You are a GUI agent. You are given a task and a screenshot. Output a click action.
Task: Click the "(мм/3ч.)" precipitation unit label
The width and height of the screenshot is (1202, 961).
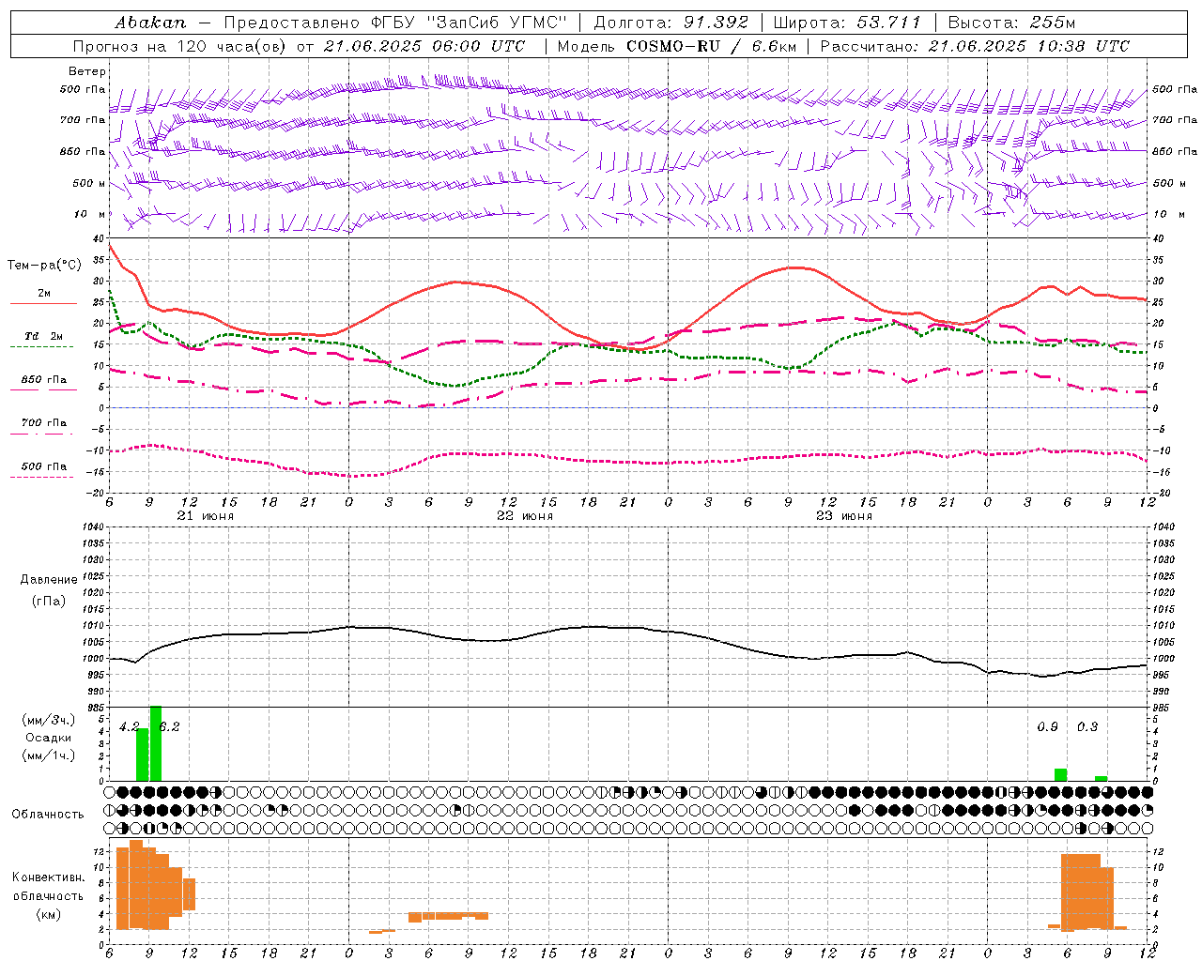pyautogui.click(x=49, y=721)
